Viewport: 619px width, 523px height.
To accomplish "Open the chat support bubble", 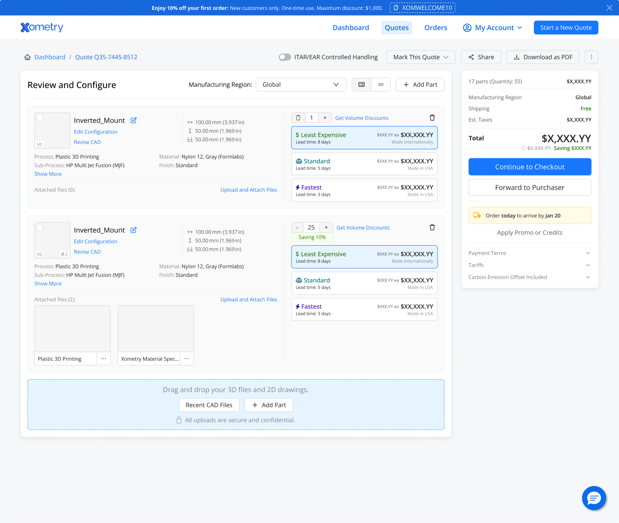I will (x=594, y=498).
